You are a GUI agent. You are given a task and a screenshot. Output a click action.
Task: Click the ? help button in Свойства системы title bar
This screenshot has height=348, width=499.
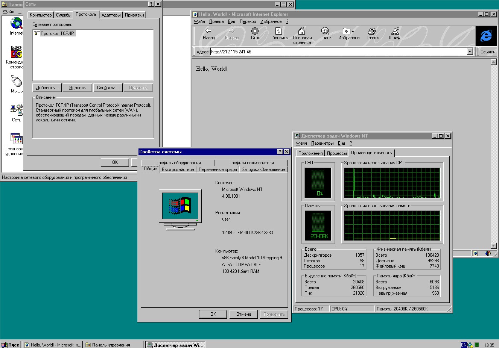(280, 151)
